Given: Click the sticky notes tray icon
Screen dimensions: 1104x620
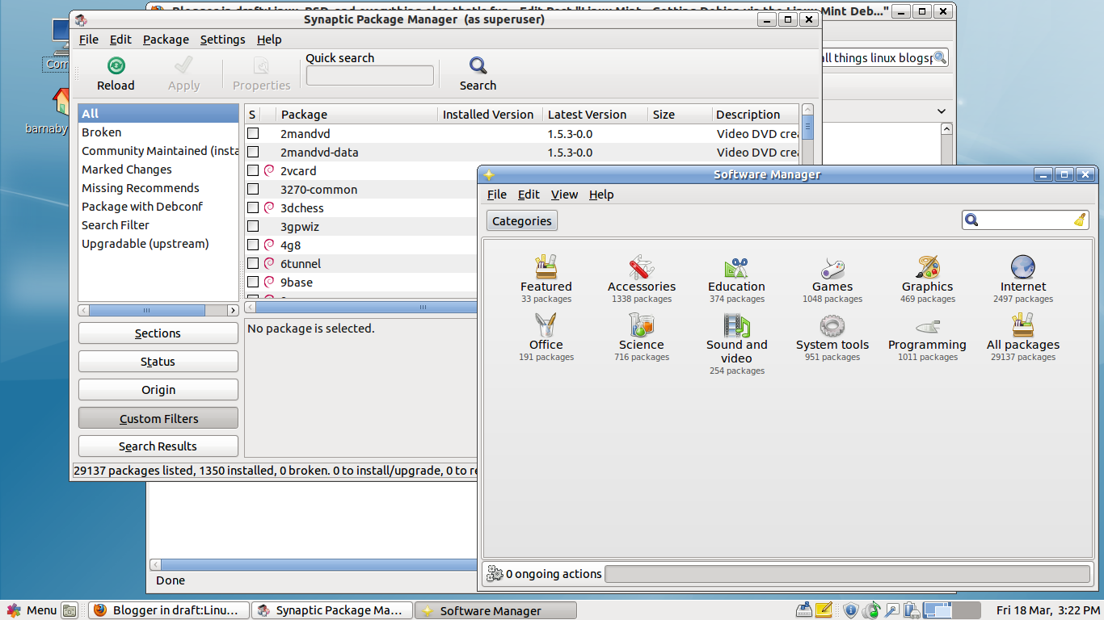Looking at the screenshot, I should [824, 610].
